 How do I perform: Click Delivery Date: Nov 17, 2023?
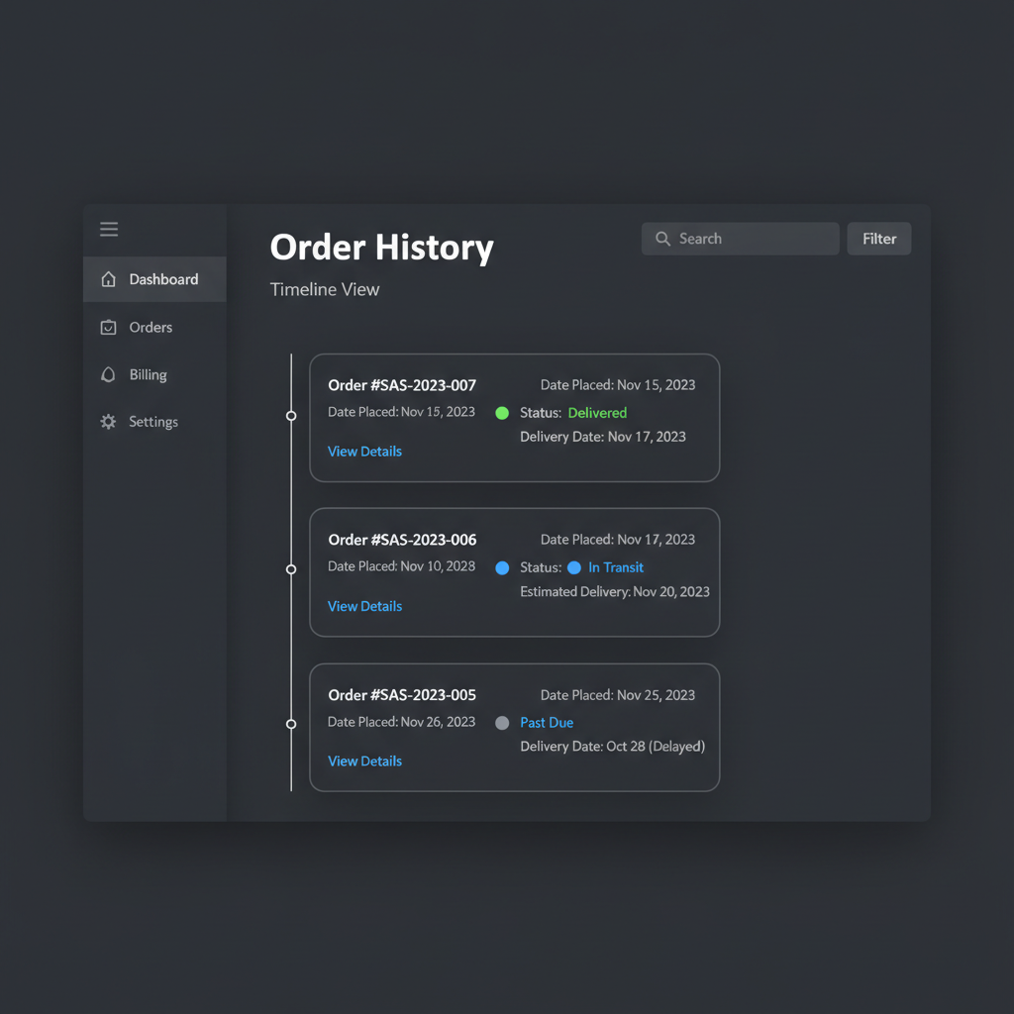coord(603,437)
